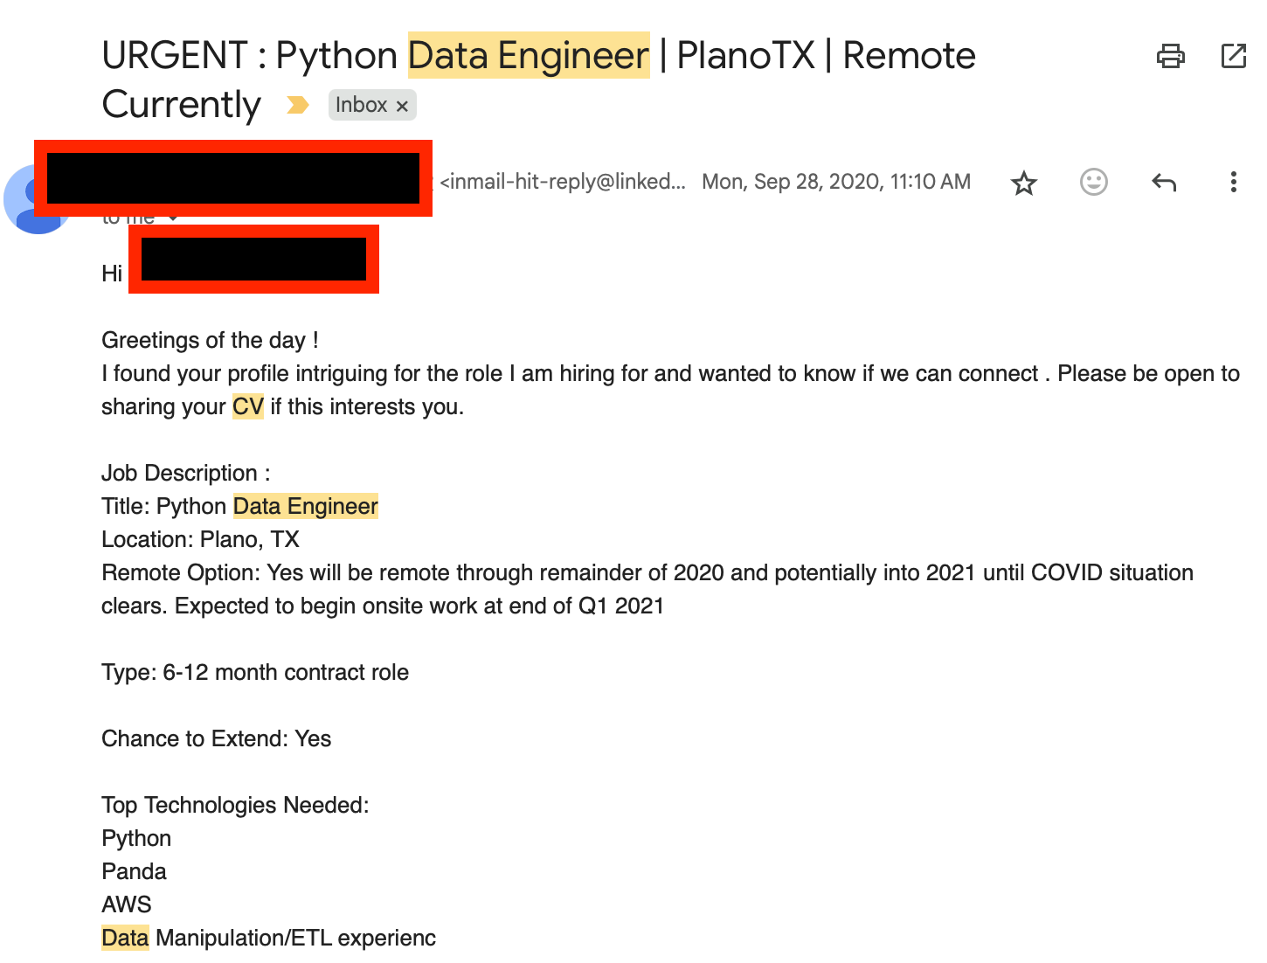The image size is (1267, 963).
Task: Click highlighted "Data Engineer" in subject line
Action: (x=529, y=56)
